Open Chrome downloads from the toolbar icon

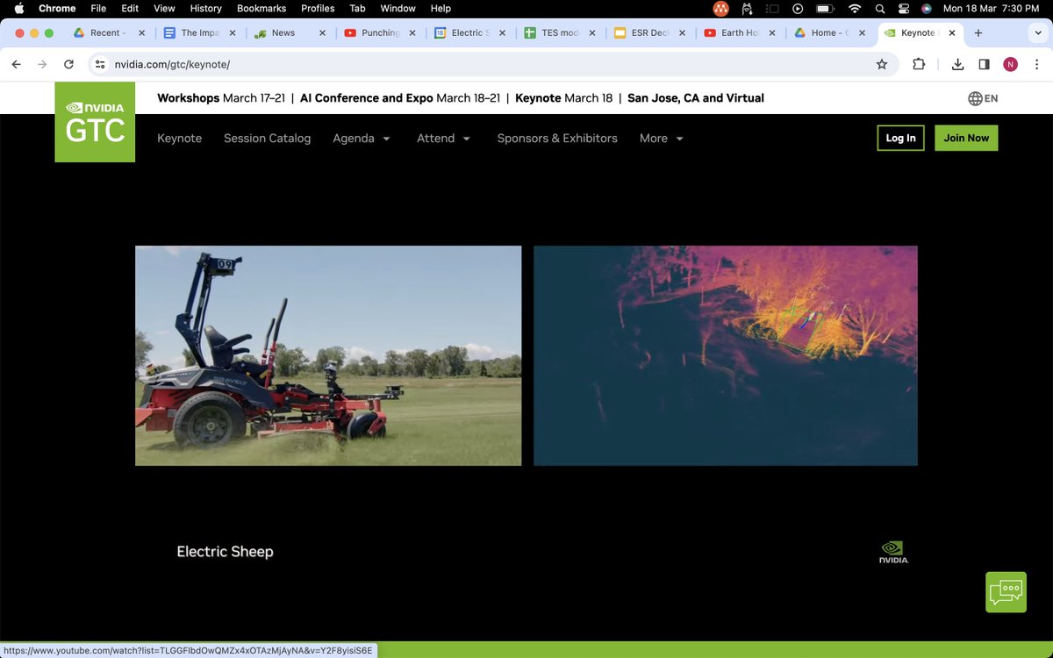[957, 64]
